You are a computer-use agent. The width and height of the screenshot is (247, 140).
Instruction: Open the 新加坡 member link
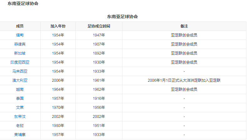click(20, 53)
